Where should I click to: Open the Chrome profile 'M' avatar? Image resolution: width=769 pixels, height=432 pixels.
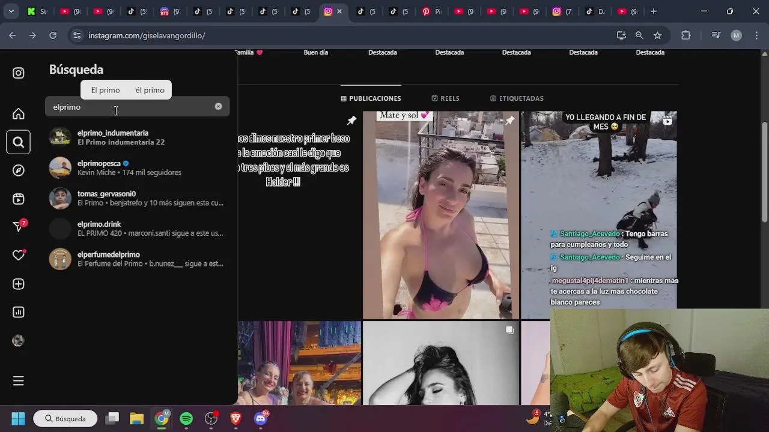pos(736,35)
